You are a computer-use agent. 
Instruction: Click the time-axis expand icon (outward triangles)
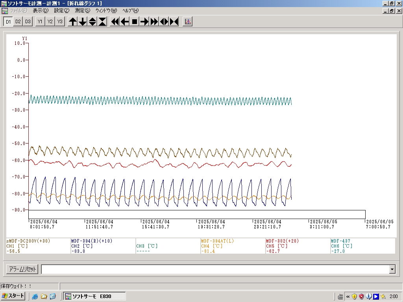coord(164,22)
